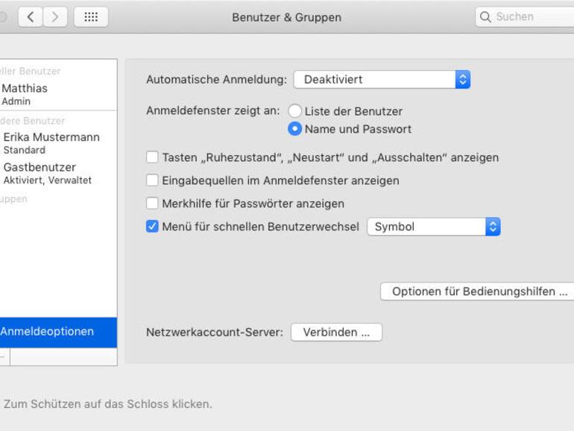Image resolution: width=574 pixels, height=431 pixels.
Task: Uncheck Menü für schnellen Benutzerwechsel
Action: pos(153,227)
